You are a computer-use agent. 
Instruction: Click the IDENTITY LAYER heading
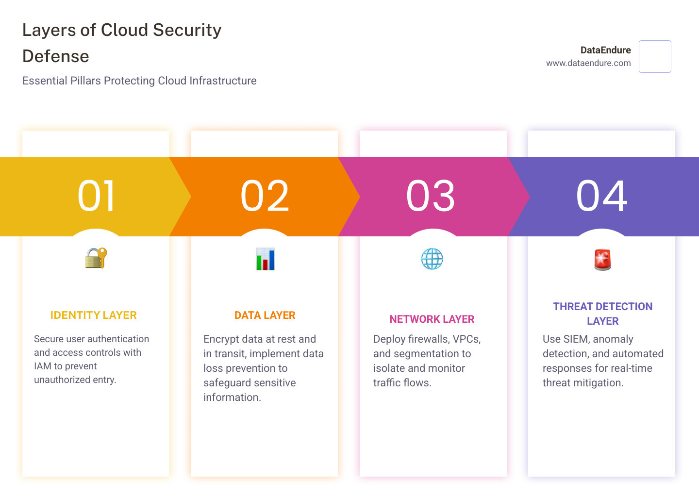pyautogui.click(x=94, y=315)
